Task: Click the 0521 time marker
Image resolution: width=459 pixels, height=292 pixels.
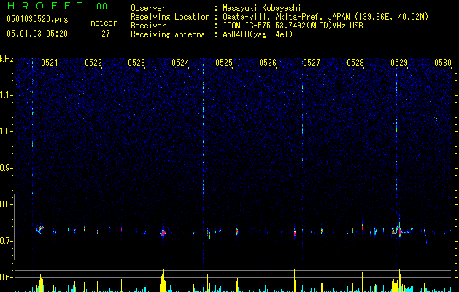Action: coord(50,63)
